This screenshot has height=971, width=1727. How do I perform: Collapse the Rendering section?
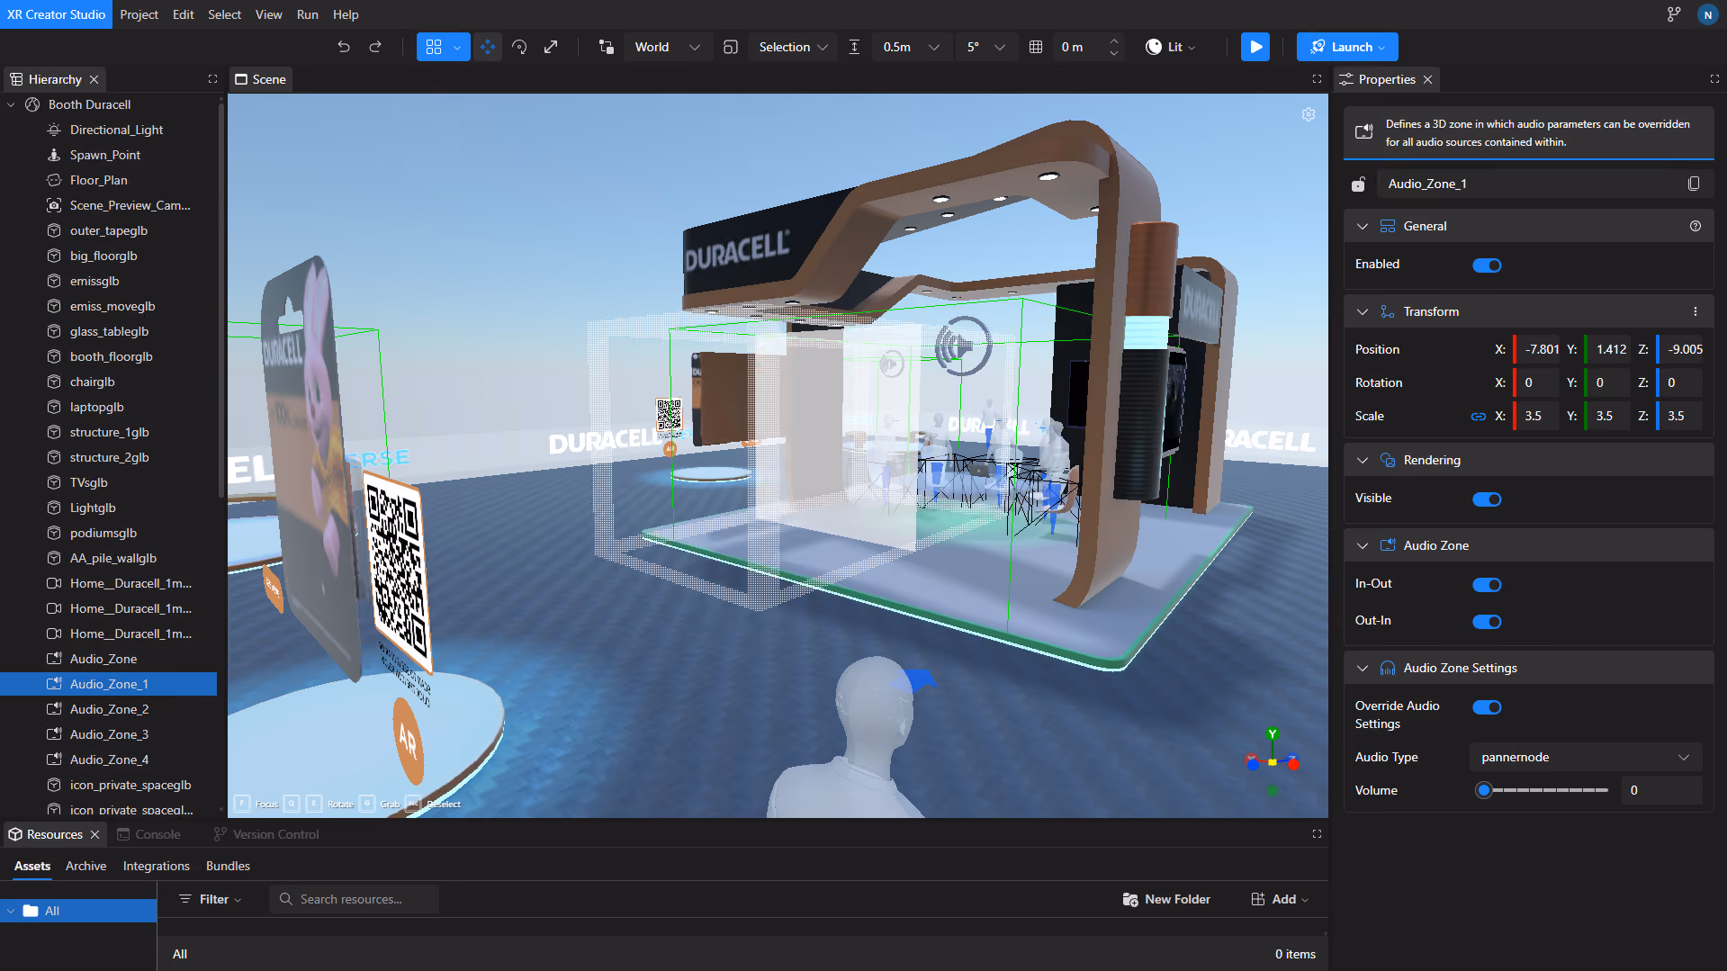[1363, 460]
